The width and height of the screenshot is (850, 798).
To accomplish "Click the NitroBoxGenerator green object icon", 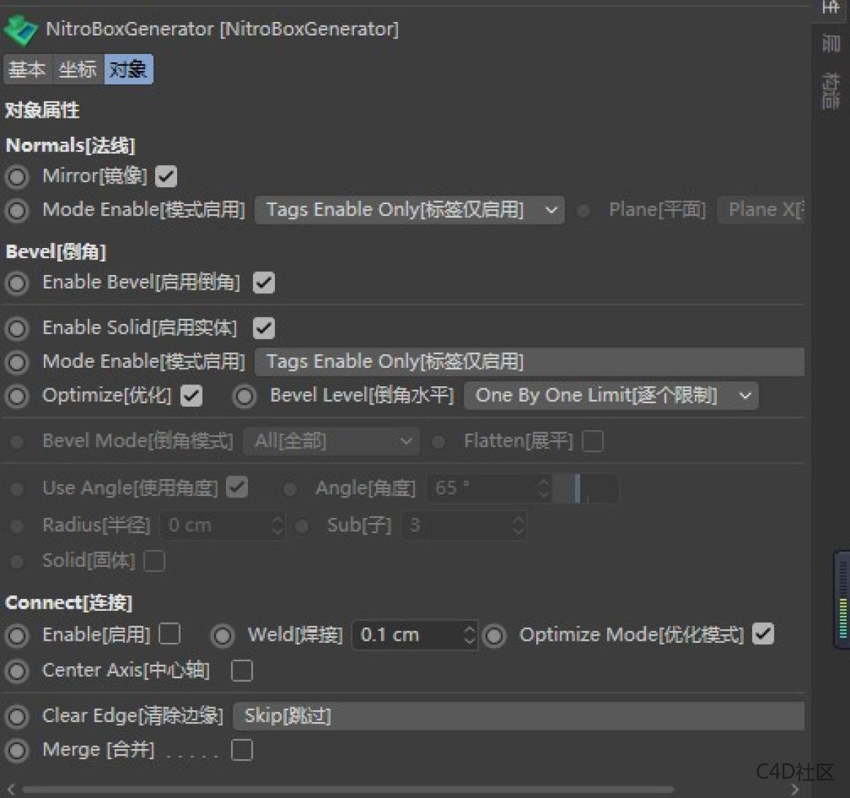I will coord(21,30).
